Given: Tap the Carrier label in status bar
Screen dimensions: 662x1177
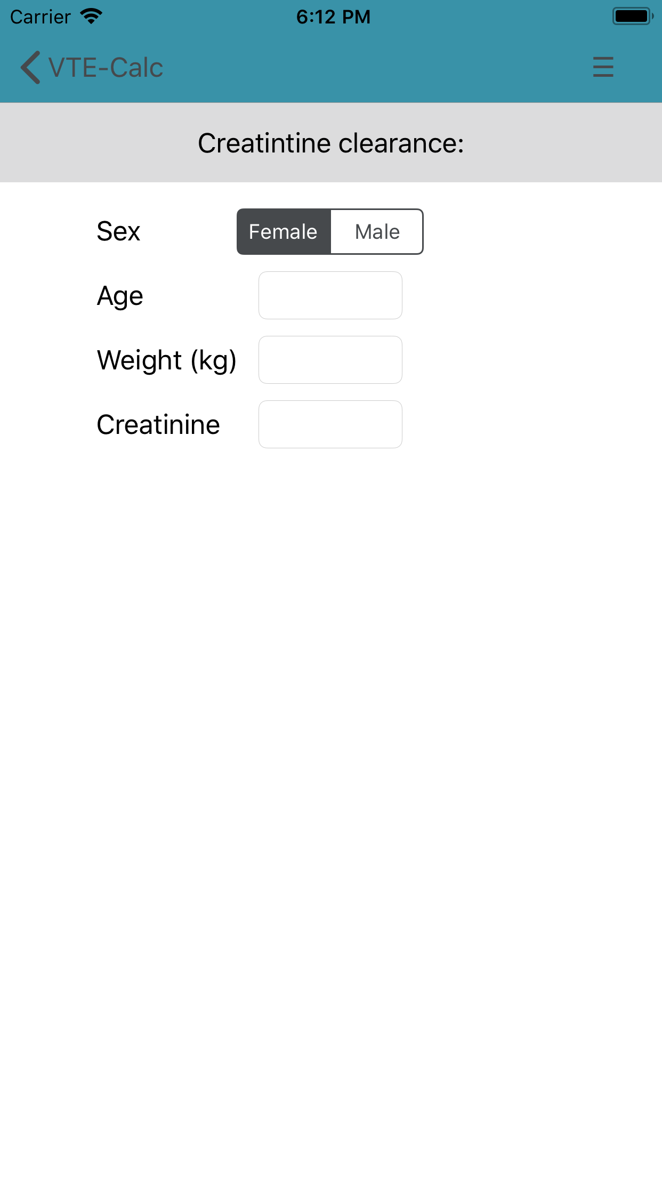Looking at the screenshot, I should (x=41, y=17).
